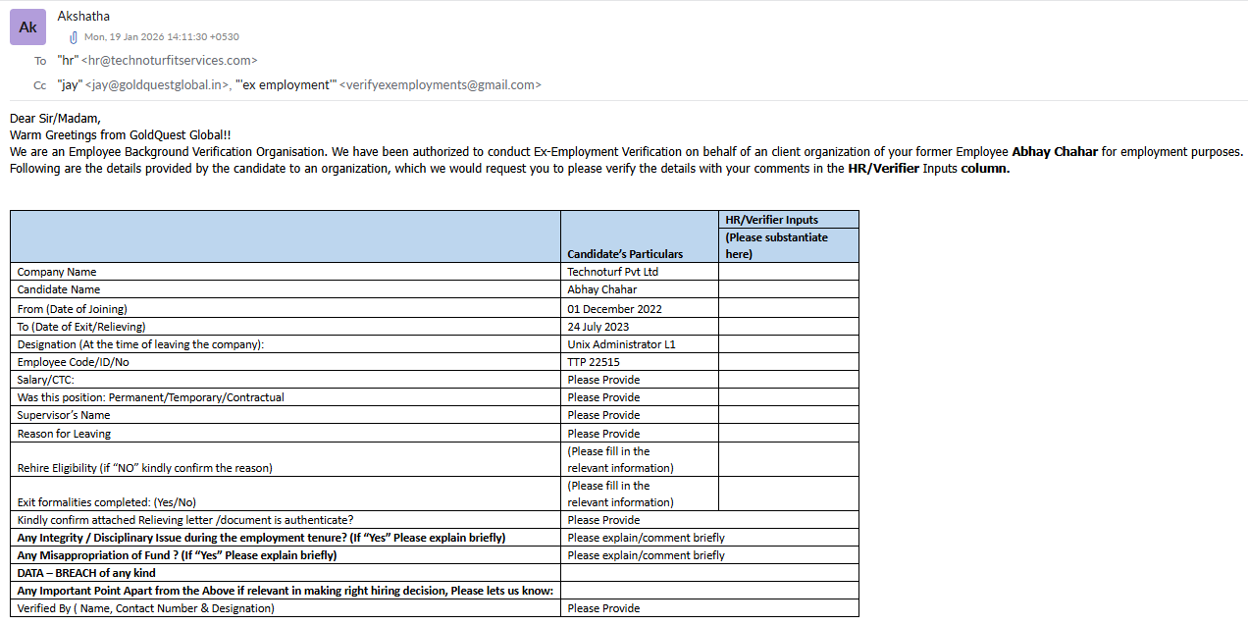Click the Please Provide cell for Supervisor's Name
Screen dimensions: 1248x625
(602, 415)
